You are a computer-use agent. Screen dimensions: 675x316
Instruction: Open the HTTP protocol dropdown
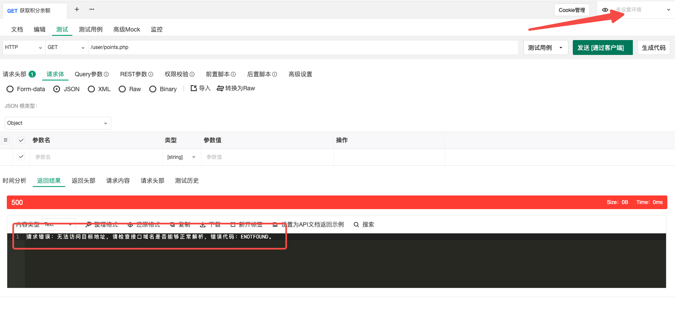coord(23,47)
